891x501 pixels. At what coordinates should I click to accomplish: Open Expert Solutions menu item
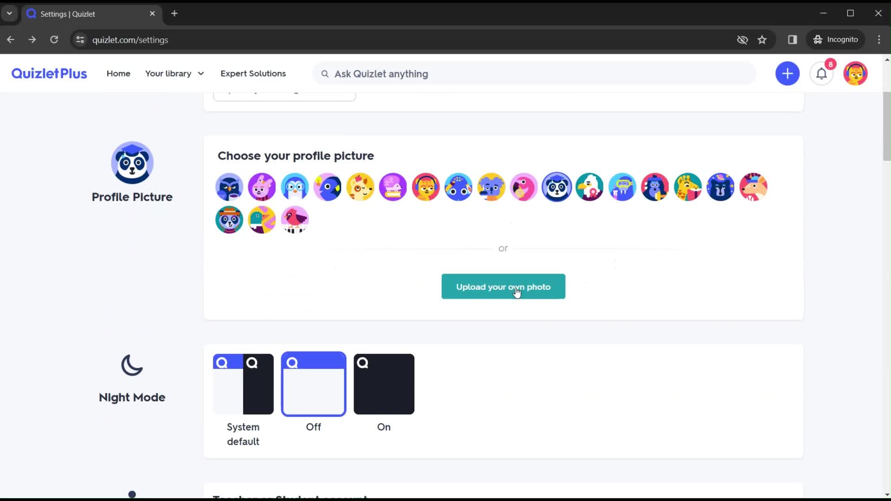(253, 73)
